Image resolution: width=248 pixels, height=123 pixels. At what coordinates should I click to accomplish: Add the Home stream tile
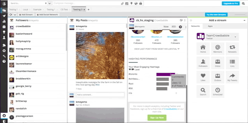click(203, 49)
